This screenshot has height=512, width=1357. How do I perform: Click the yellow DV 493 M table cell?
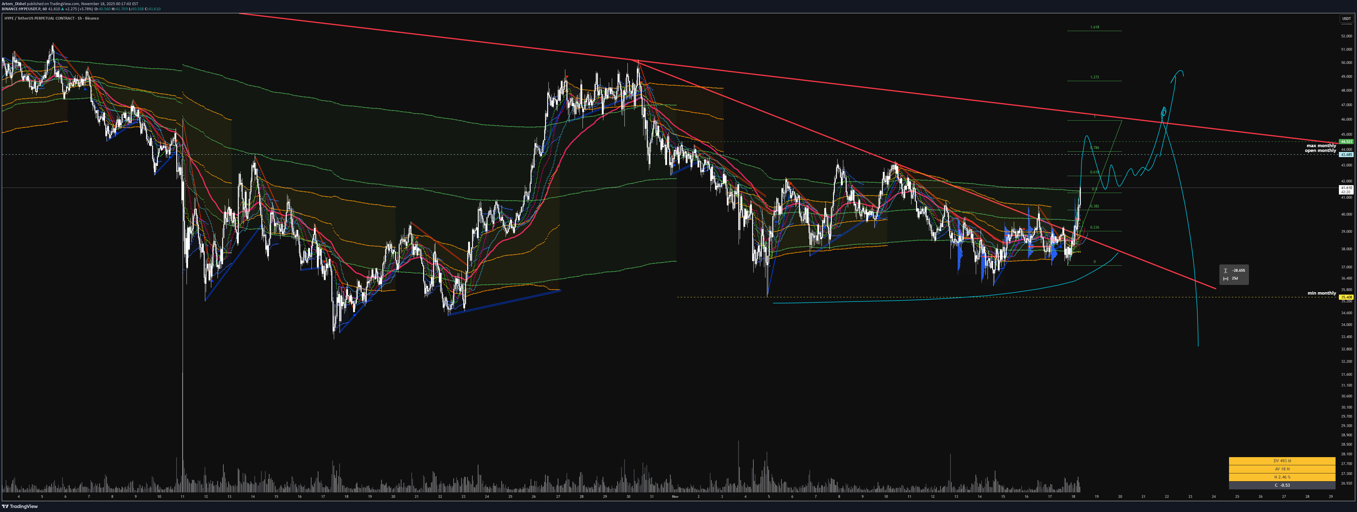(1282, 461)
